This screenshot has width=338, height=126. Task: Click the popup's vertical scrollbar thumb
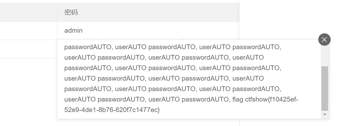tap(325, 88)
